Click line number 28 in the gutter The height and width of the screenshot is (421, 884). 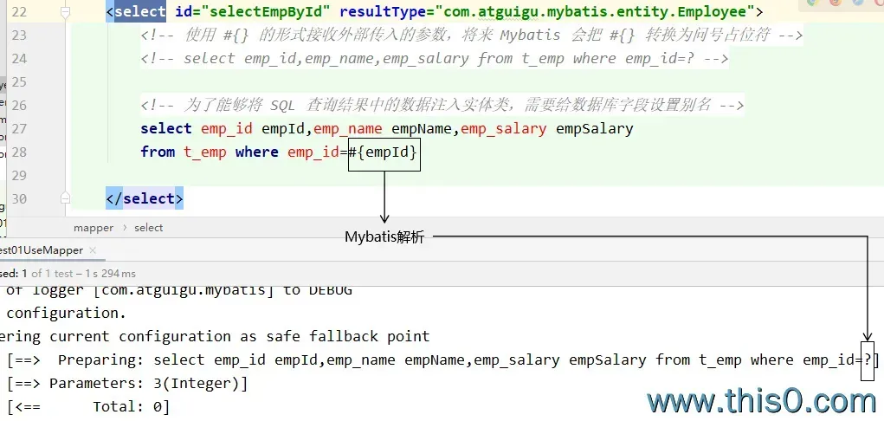[x=18, y=152]
